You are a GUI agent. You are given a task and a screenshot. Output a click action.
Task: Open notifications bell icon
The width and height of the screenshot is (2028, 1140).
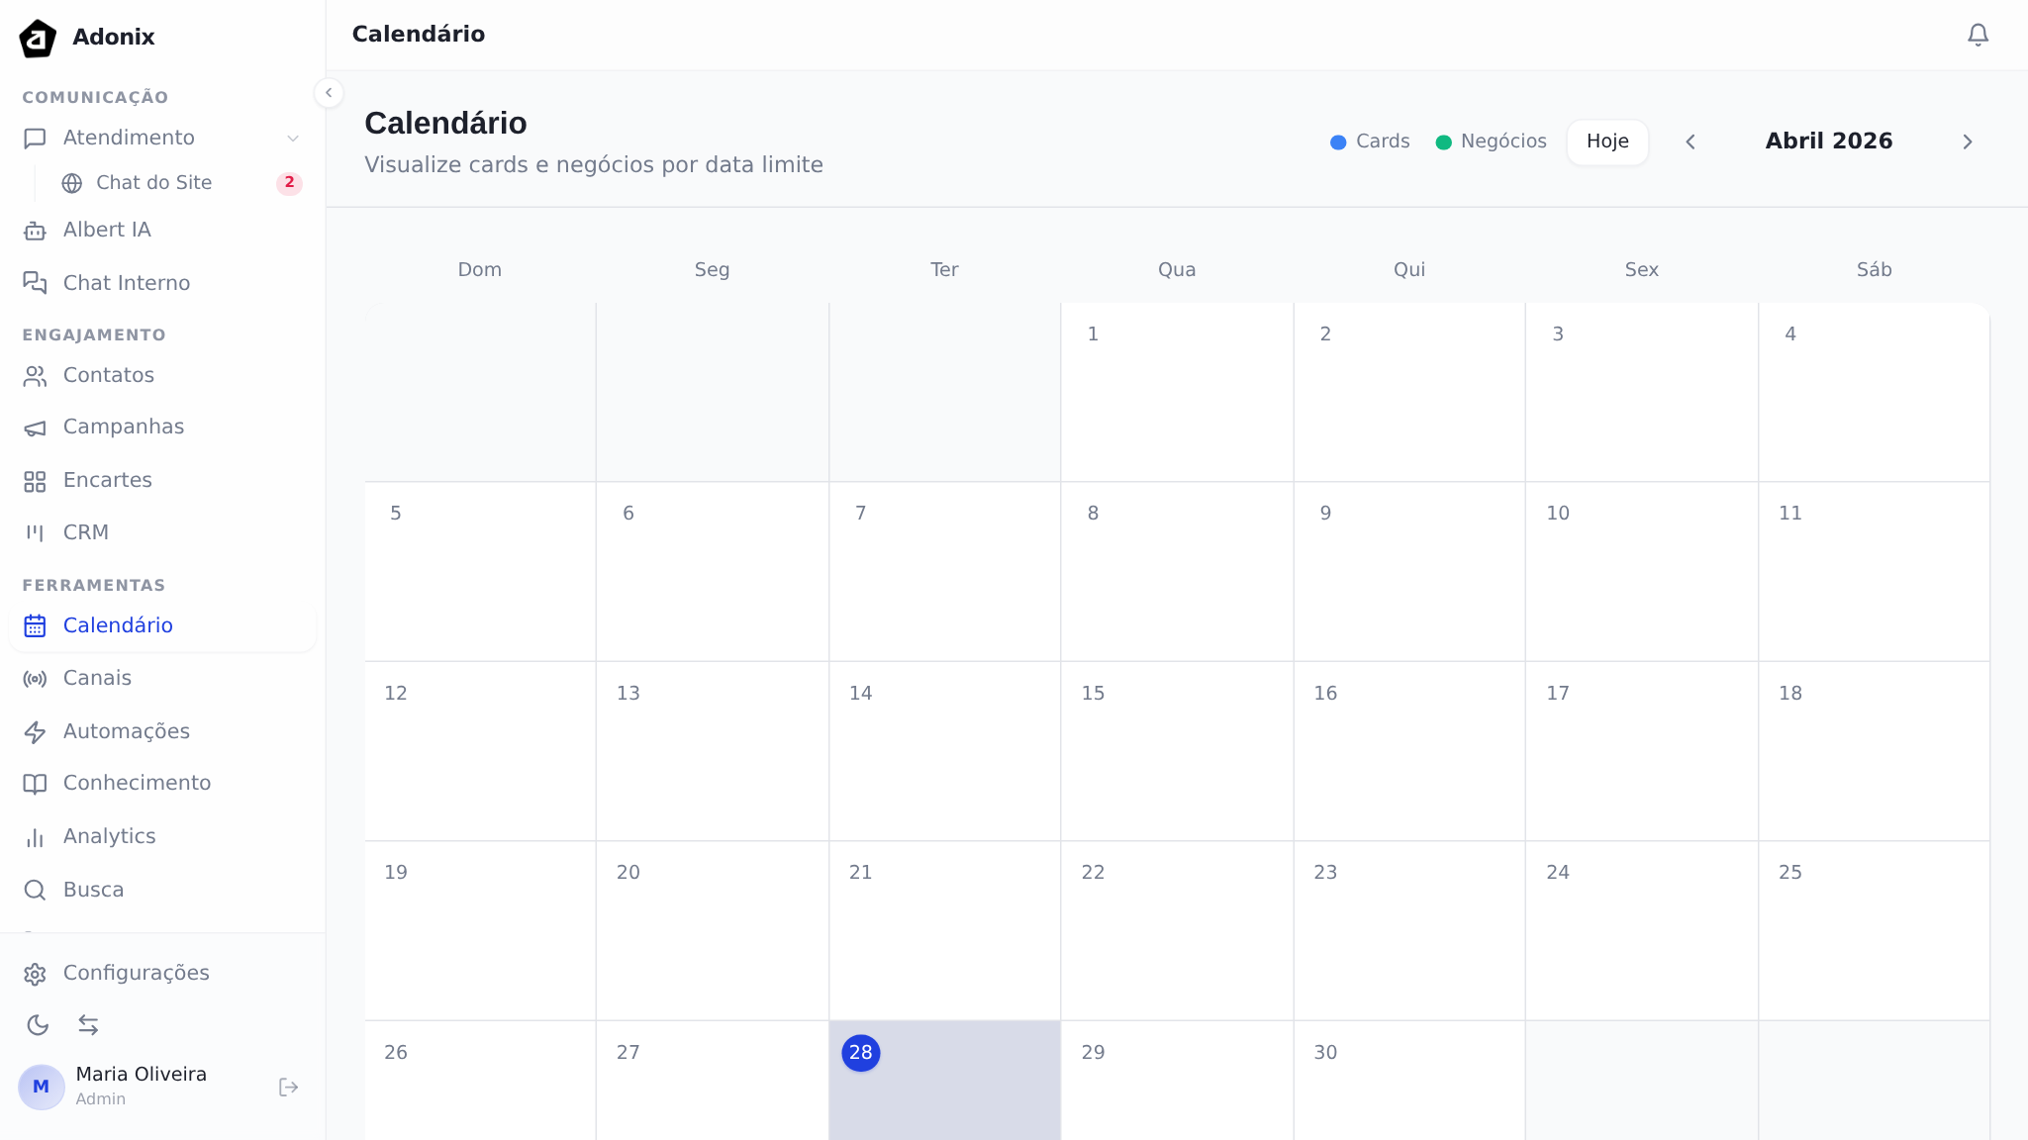coord(1978,35)
